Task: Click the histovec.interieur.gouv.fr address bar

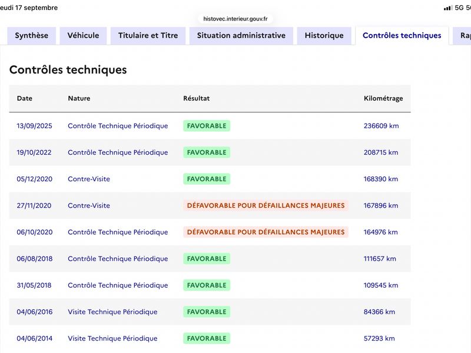Action: [235, 19]
